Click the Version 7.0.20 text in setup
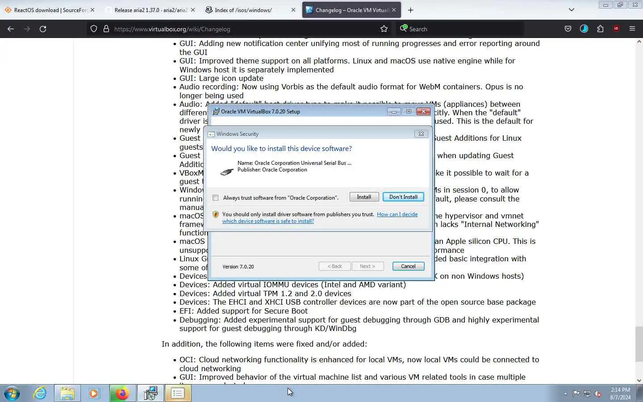The height and width of the screenshot is (402, 643). pos(238,267)
